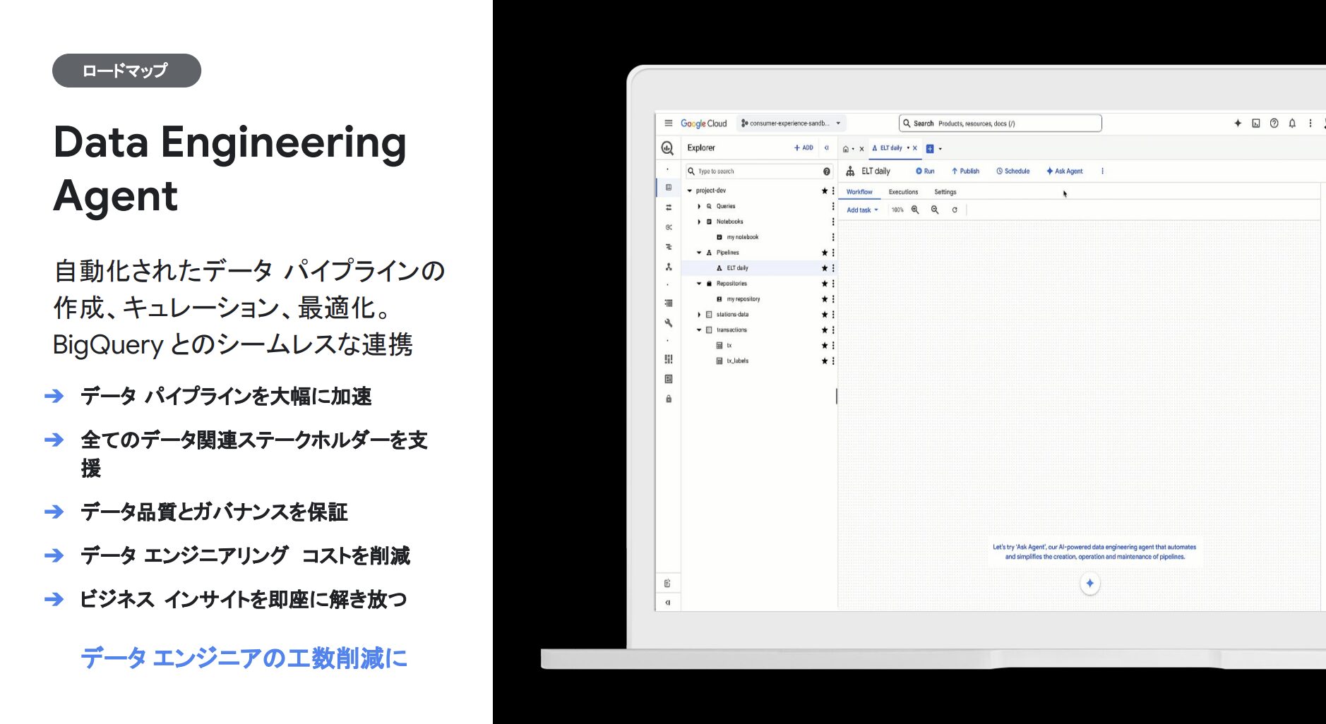Open the consumer-experience-sandbox project selector

pos(791,123)
